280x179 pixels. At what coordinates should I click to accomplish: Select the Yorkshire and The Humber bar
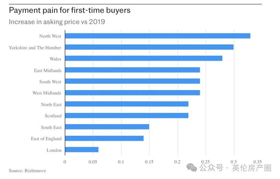149,47
